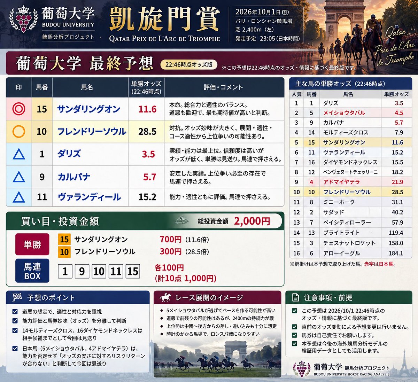Toggle the checkbox for 14モルティーズクロス point
Image resolution: width=418 pixels, height=382 pixels.
pos(15,330)
